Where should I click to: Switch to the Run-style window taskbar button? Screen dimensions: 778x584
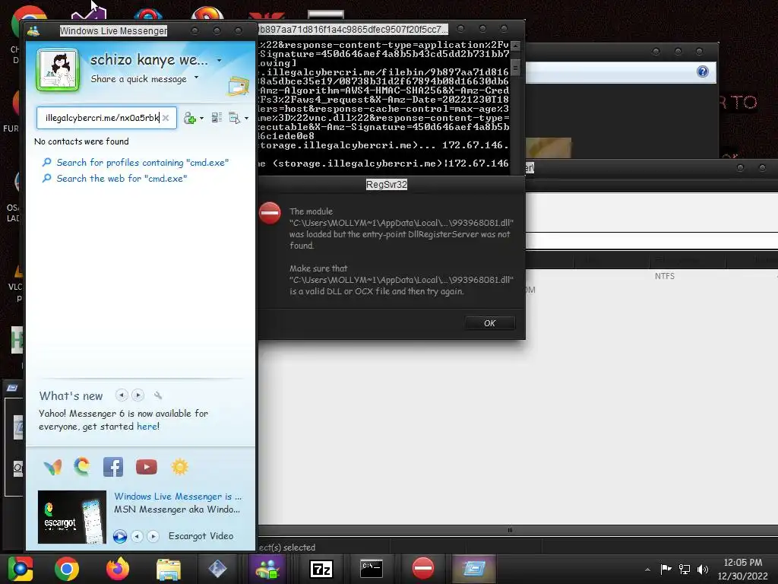(474, 569)
